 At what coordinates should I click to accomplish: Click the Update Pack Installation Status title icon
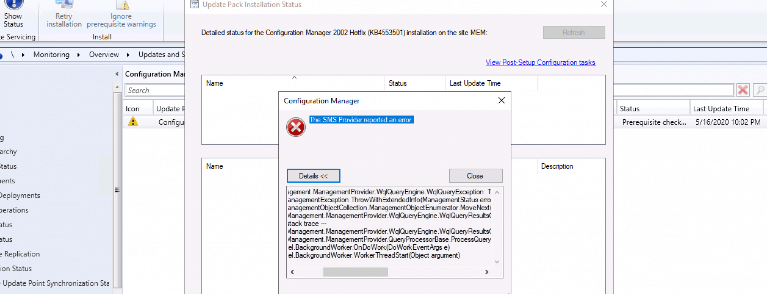point(194,4)
